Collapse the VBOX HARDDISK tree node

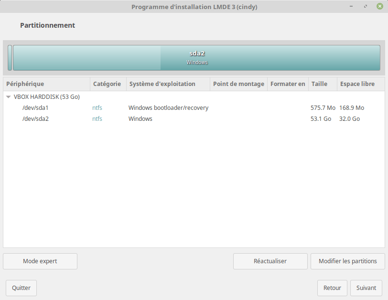click(x=9, y=97)
